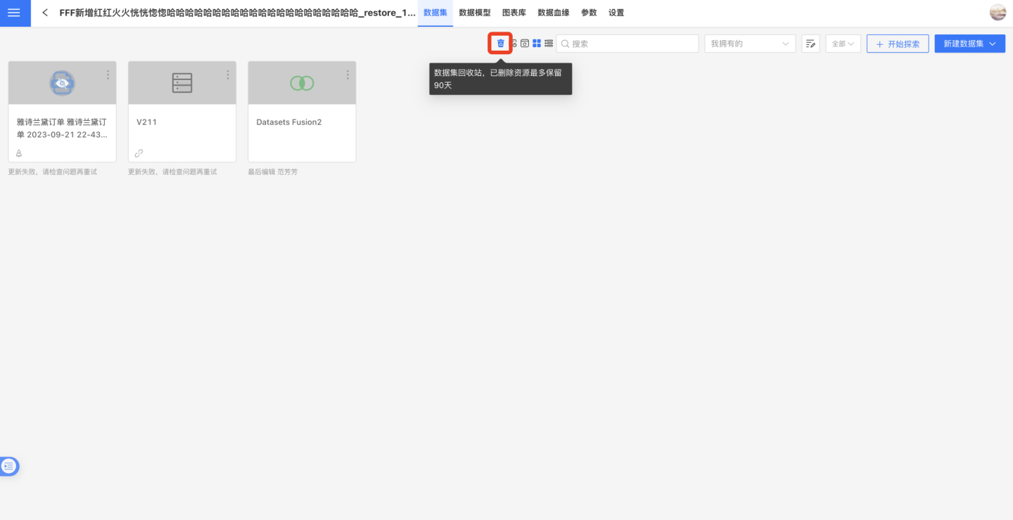Open the user avatar profile

click(998, 13)
